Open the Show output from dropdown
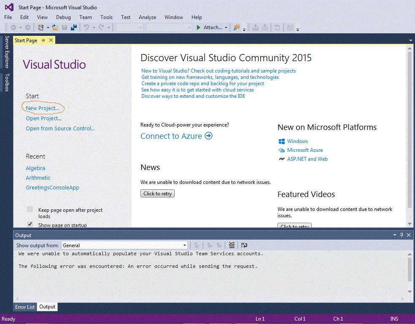The height and width of the screenshot is (324, 415). (184, 245)
